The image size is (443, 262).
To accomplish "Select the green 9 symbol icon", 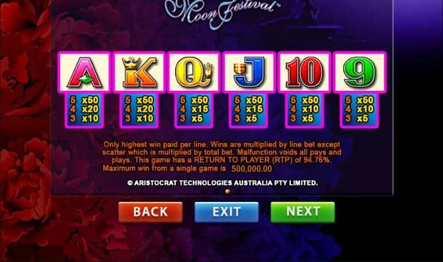I will (359, 72).
